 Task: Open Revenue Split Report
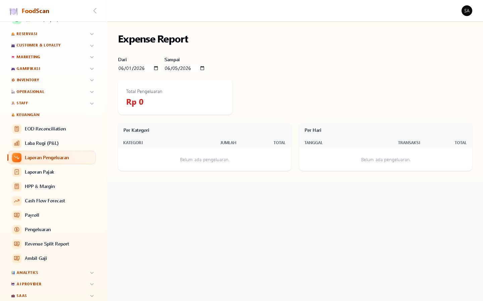(52, 244)
